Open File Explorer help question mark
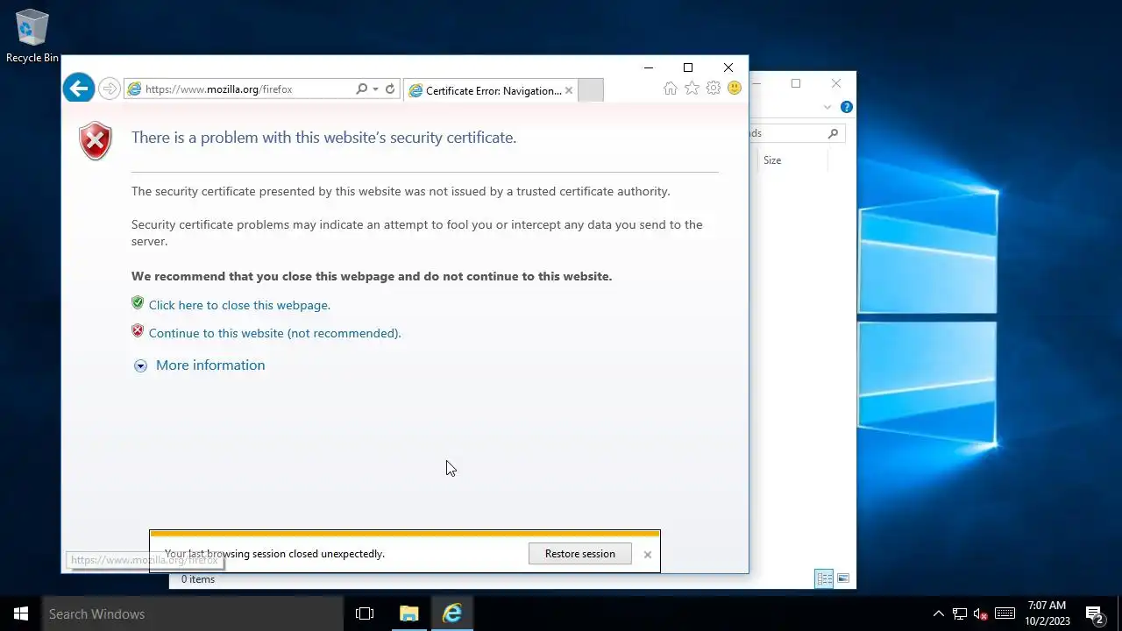 847,107
